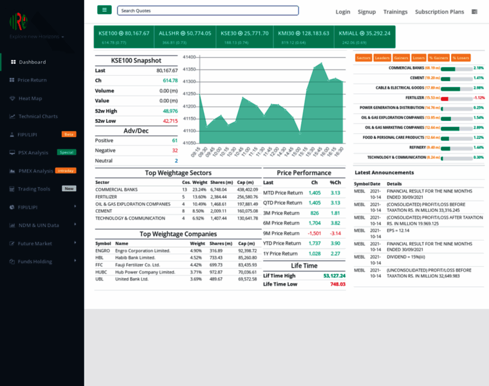489x386 pixels.
Task: Toggle the Sectors filter button
Action: pyautogui.click(x=364, y=58)
